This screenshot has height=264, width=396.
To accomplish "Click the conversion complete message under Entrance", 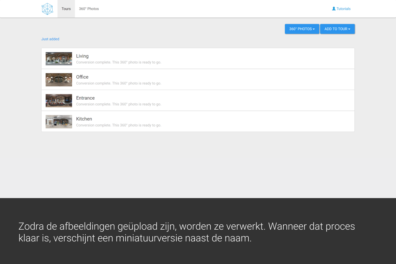I will [x=118, y=104].
